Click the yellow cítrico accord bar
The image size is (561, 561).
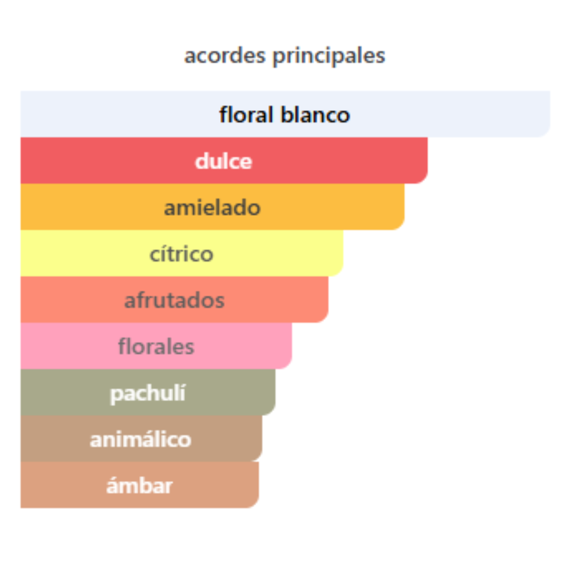[182, 253]
